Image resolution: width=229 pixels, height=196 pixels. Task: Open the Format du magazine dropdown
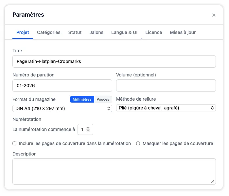62,108
